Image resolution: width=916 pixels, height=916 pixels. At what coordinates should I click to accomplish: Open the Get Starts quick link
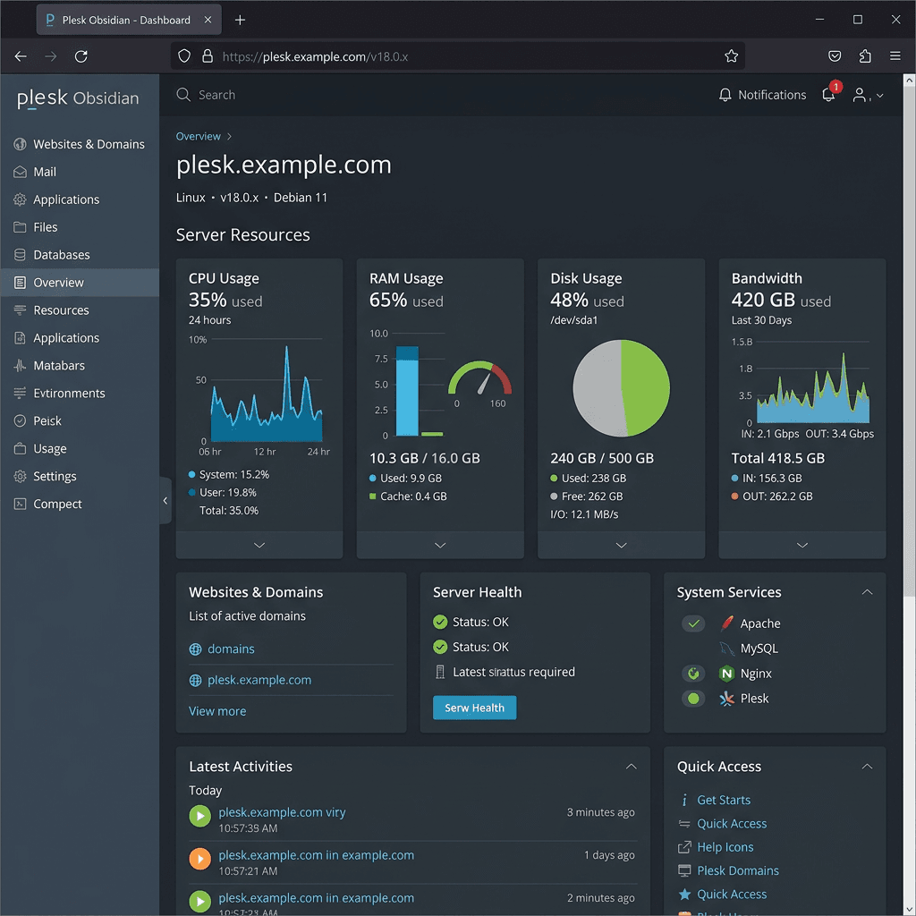723,800
